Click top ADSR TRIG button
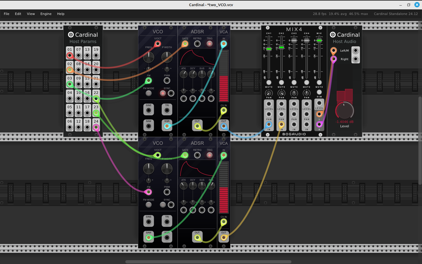This screenshot has width=422, height=264. (x=210, y=44)
